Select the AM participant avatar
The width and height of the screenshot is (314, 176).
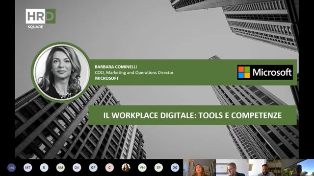(60, 168)
